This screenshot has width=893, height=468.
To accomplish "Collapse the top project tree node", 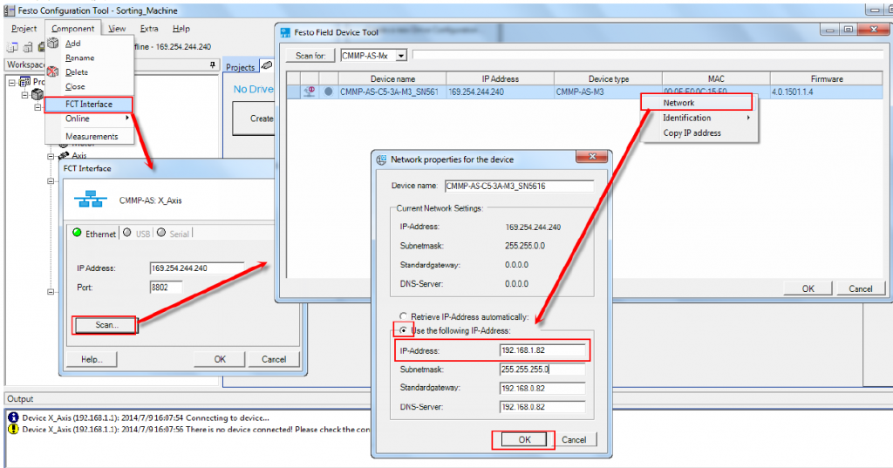I will pyautogui.click(x=11, y=83).
